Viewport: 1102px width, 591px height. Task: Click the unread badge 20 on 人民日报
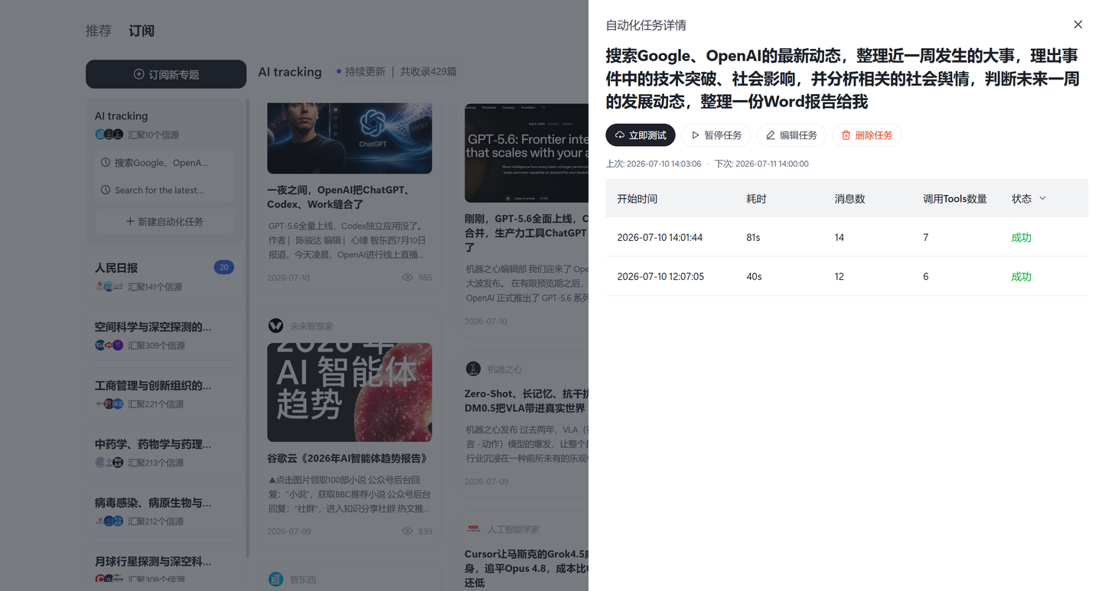click(x=223, y=267)
